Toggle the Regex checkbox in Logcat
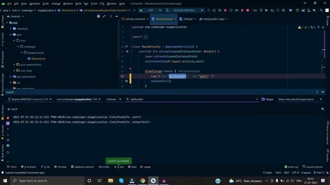330x185 pixels. tap(263, 99)
